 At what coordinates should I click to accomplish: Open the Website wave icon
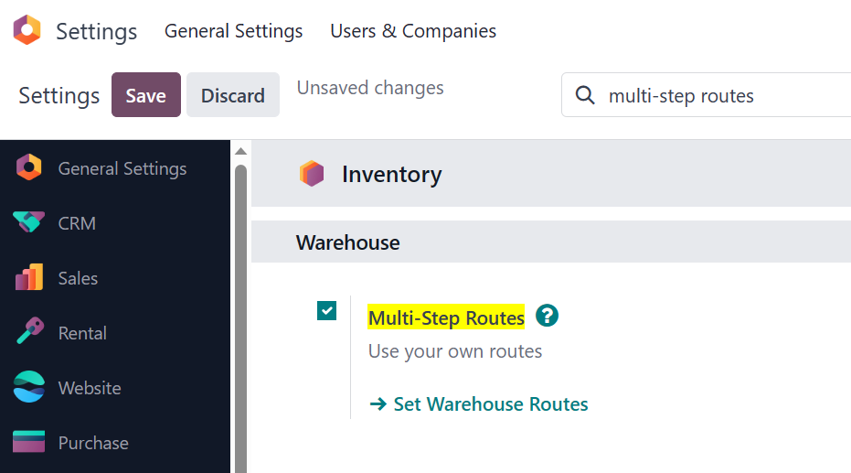(x=28, y=387)
